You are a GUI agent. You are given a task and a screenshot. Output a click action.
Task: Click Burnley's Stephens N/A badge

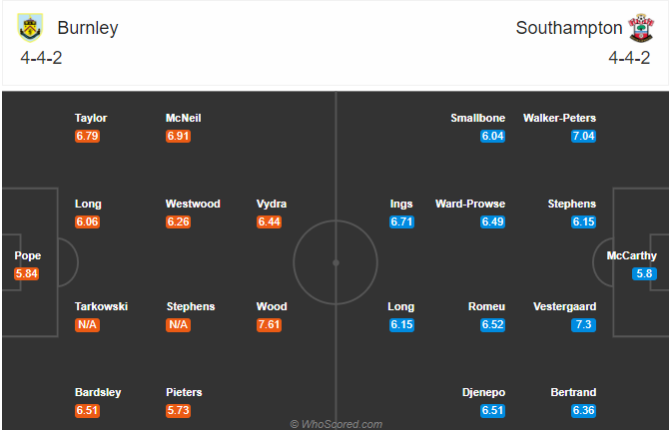(x=179, y=324)
